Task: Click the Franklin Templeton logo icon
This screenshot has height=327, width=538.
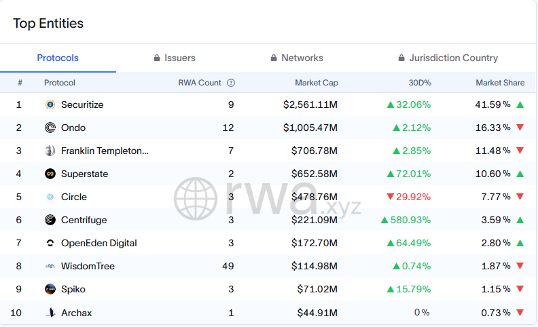Action: pos(50,151)
